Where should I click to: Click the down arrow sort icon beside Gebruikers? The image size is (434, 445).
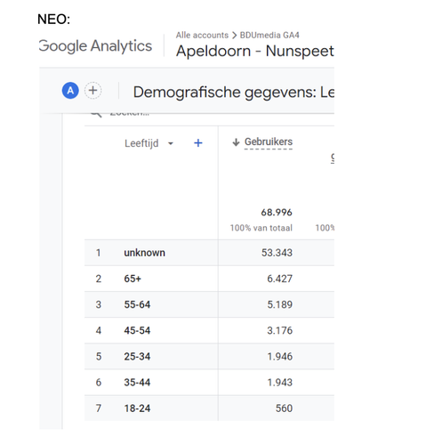236,142
